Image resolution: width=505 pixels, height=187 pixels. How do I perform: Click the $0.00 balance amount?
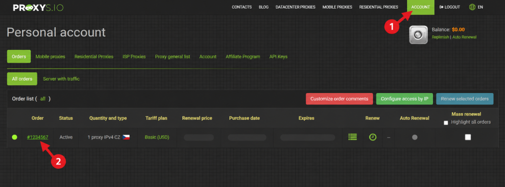coord(458,29)
